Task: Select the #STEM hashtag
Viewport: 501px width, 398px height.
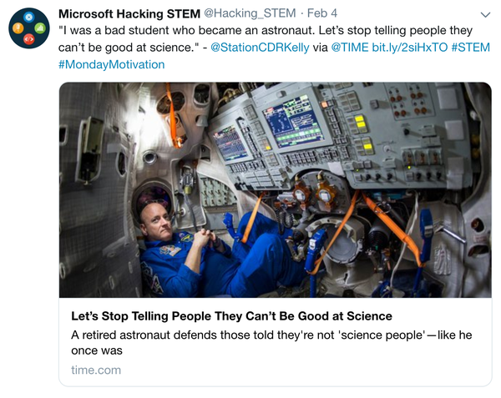Action: pos(472,48)
